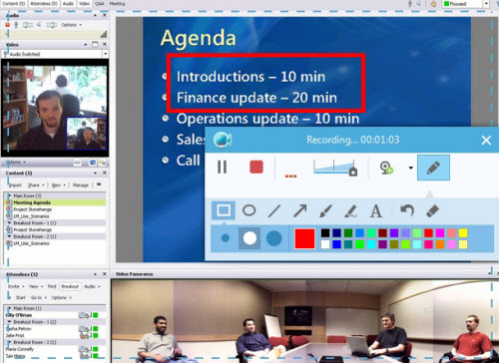The image size is (499, 363).
Task: Collapse the Audio panel with its arrow
Action: coord(95,15)
